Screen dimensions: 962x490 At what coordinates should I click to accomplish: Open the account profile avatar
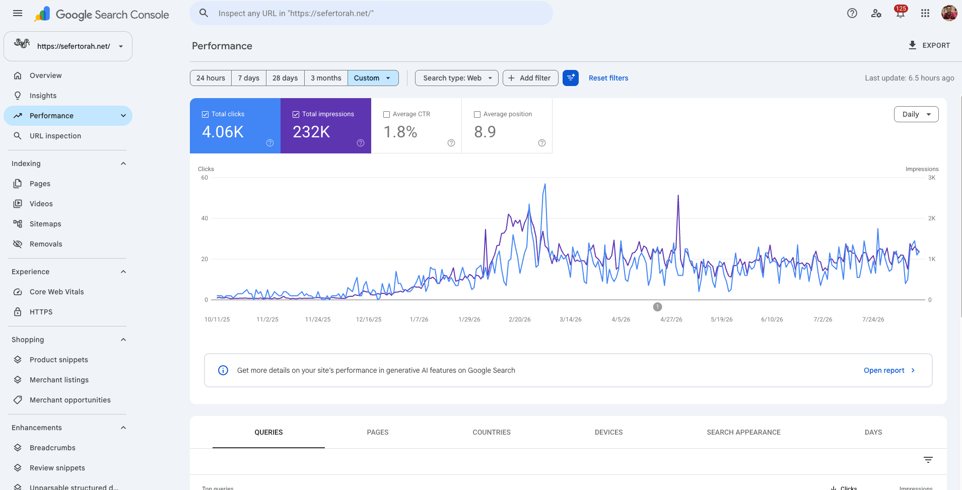tap(949, 13)
